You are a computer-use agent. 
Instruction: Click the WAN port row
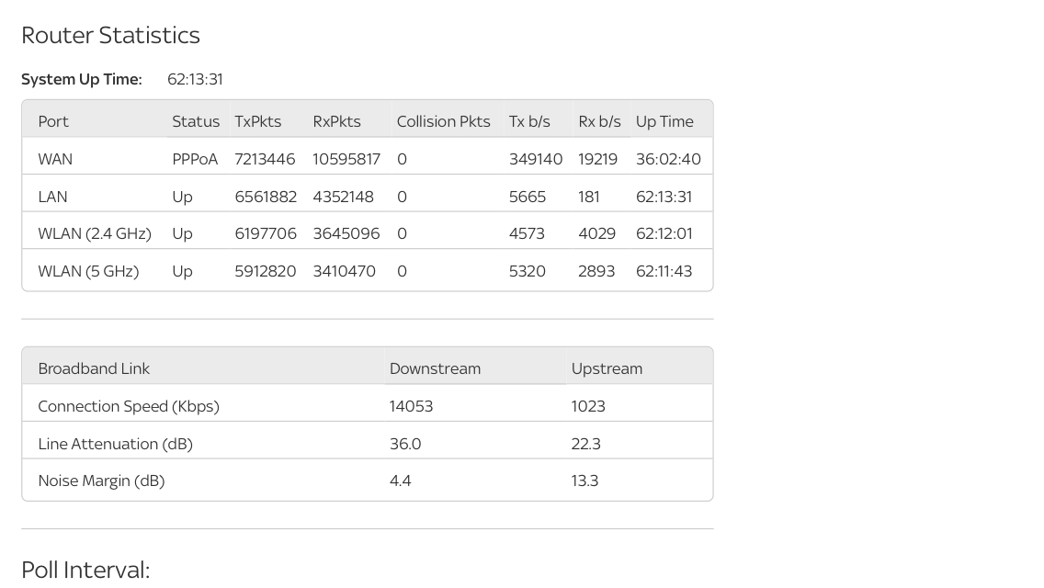pos(55,158)
